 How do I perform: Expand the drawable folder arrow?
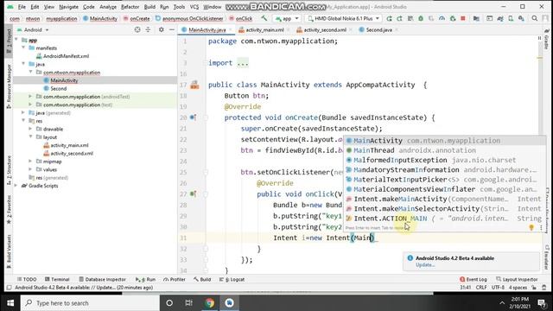coord(31,129)
